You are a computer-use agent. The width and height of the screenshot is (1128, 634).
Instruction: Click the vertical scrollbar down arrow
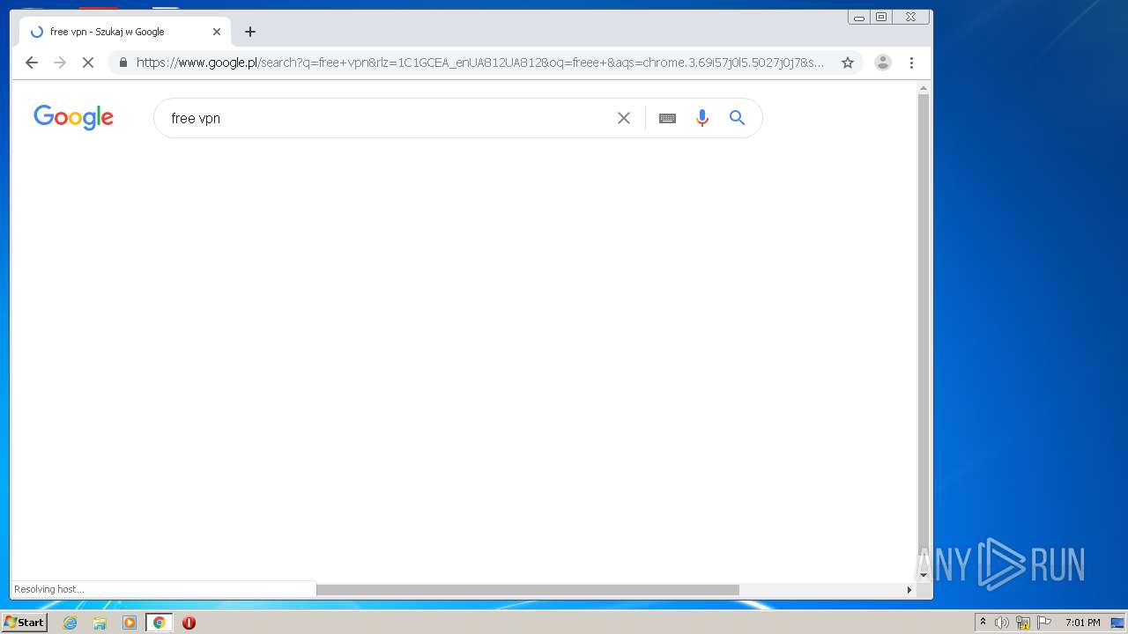pyautogui.click(x=924, y=575)
